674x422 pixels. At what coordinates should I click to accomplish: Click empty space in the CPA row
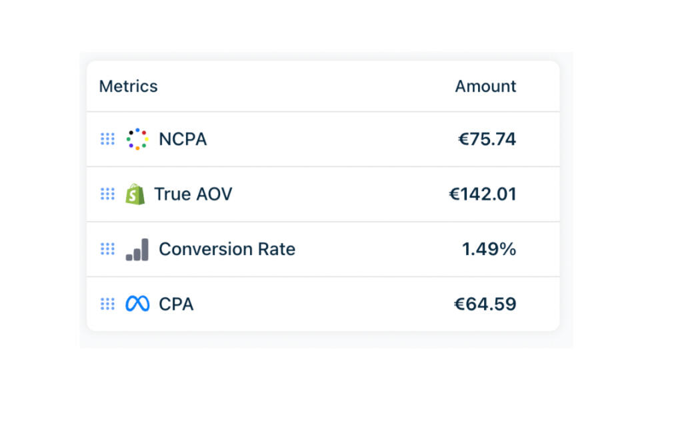pos(320,304)
